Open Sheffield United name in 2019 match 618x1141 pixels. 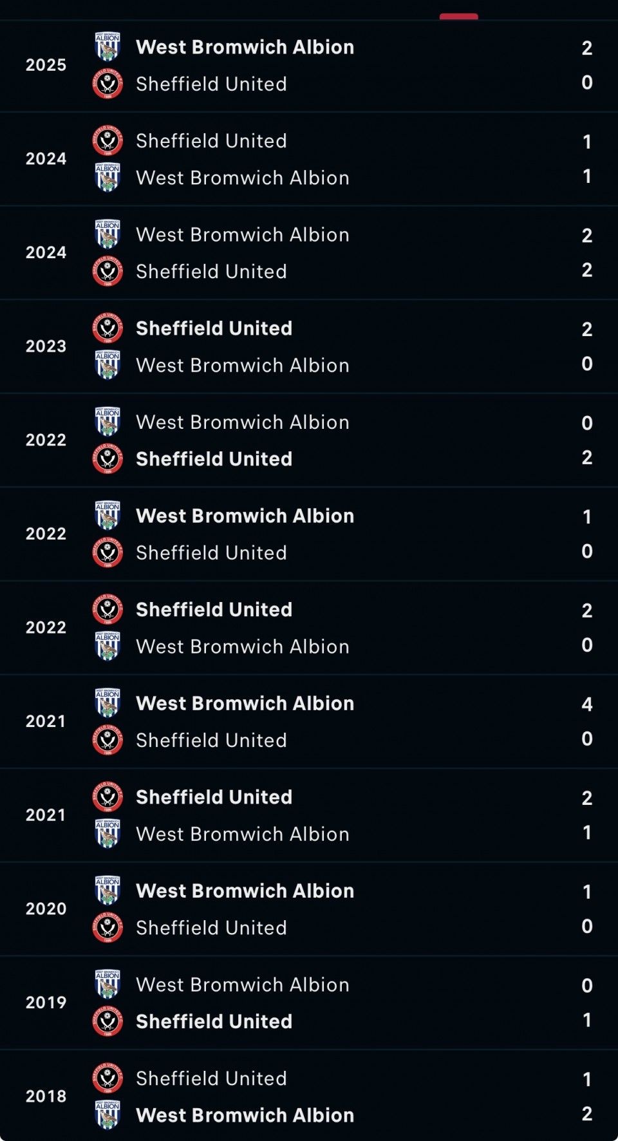click(214, 1021)
